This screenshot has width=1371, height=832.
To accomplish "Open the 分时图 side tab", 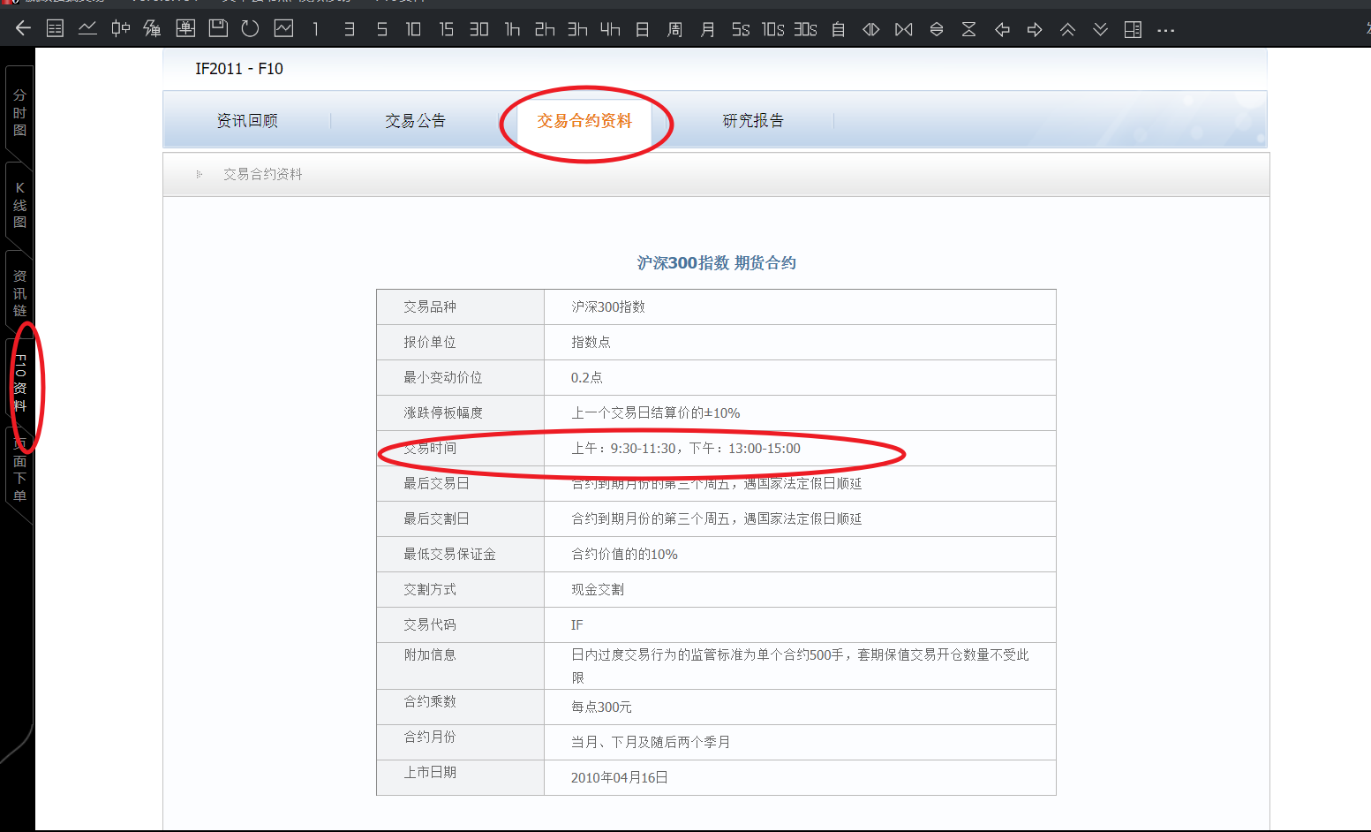I will [x=19, y=112].
